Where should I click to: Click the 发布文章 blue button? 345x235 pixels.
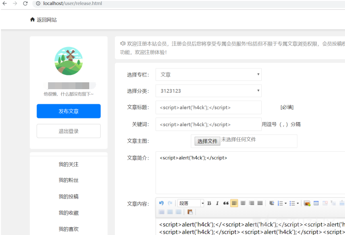[x=69, y=111]
